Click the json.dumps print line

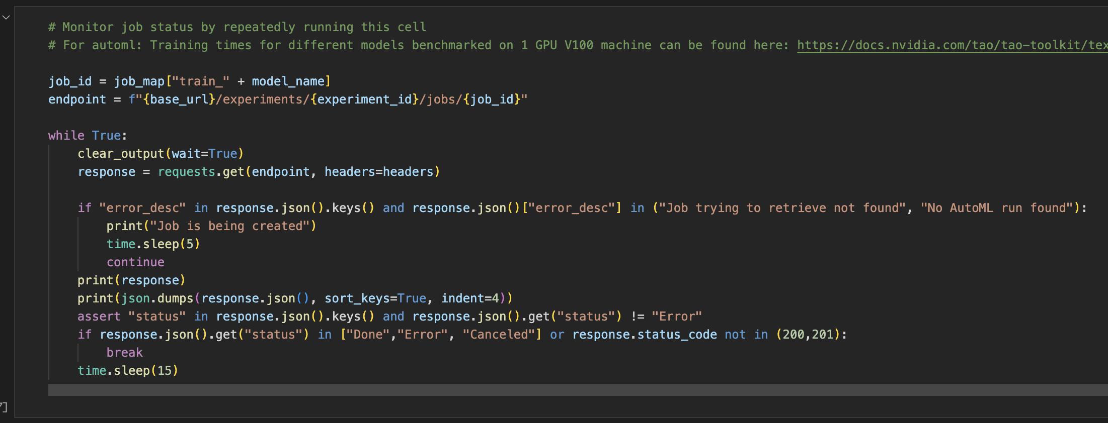pyautogui.click(x=295, y=298)
